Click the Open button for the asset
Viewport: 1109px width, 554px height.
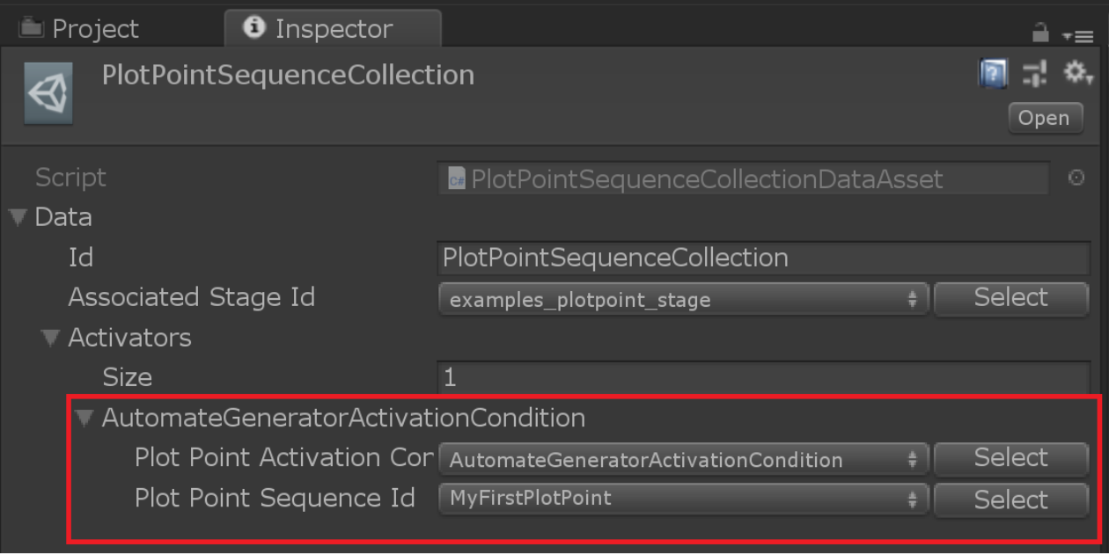pyautogui.click(x=1045, y=118)
